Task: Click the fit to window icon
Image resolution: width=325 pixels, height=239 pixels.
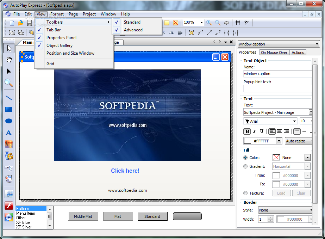Action: (227, 23)
